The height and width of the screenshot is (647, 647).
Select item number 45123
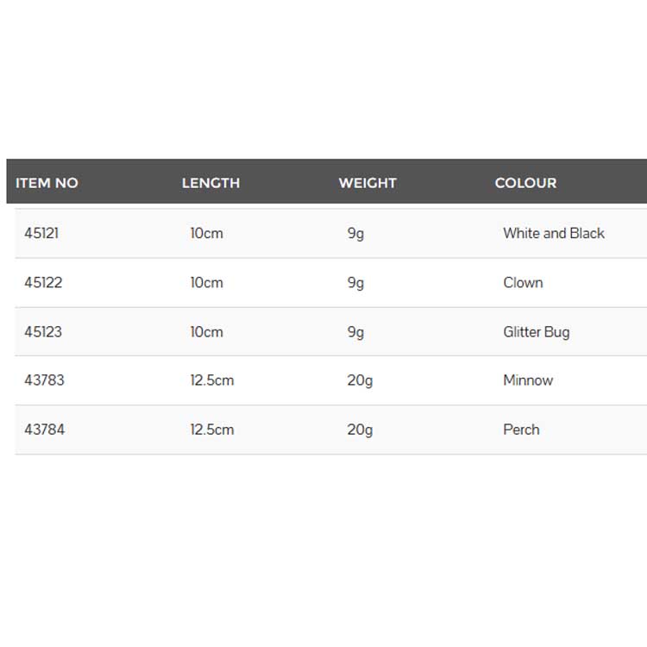[x=43, y=332]
